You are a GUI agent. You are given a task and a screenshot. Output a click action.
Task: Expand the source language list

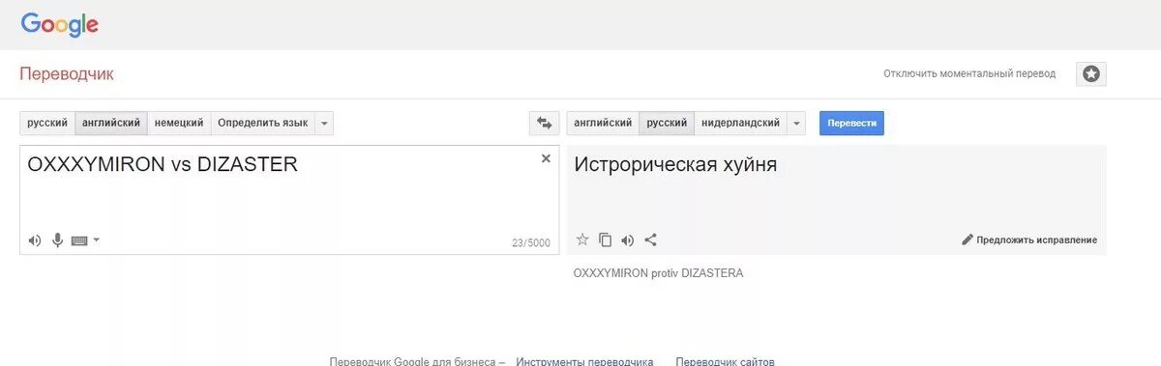pyautogui.click(x=324, y=123)
